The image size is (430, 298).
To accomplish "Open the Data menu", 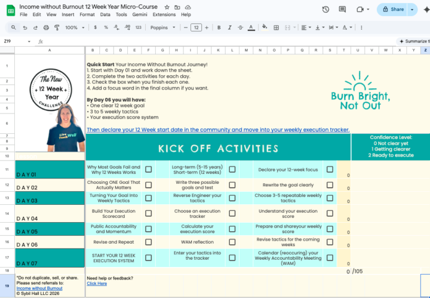I will tap(105, 14).
